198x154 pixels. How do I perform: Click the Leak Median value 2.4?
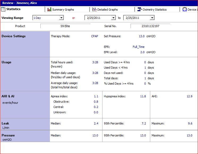96,123
